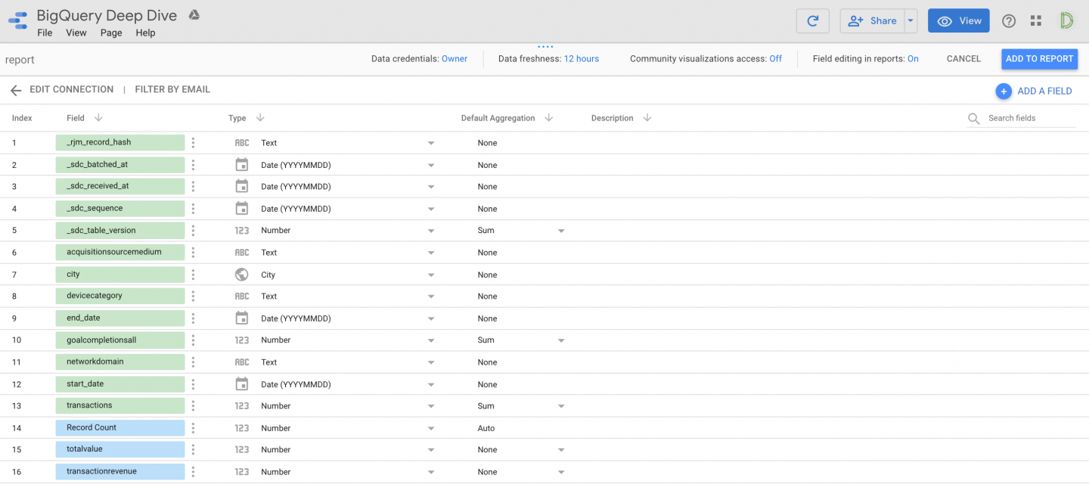Toggle Community visualizations access setting

click(x=773, y=58)
